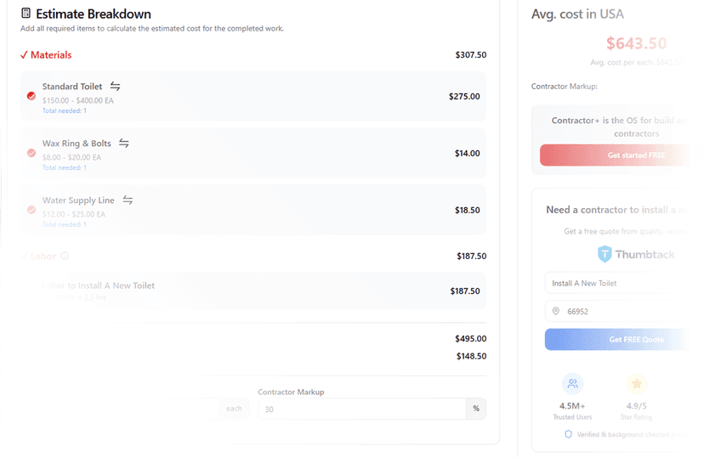Click the Star Rating icon
This screenshot has height=457, width=704.
tap(636, 383)
